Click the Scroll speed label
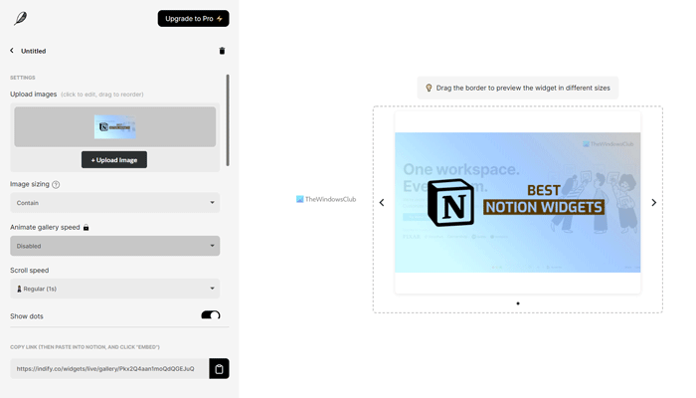 point(29,270)
